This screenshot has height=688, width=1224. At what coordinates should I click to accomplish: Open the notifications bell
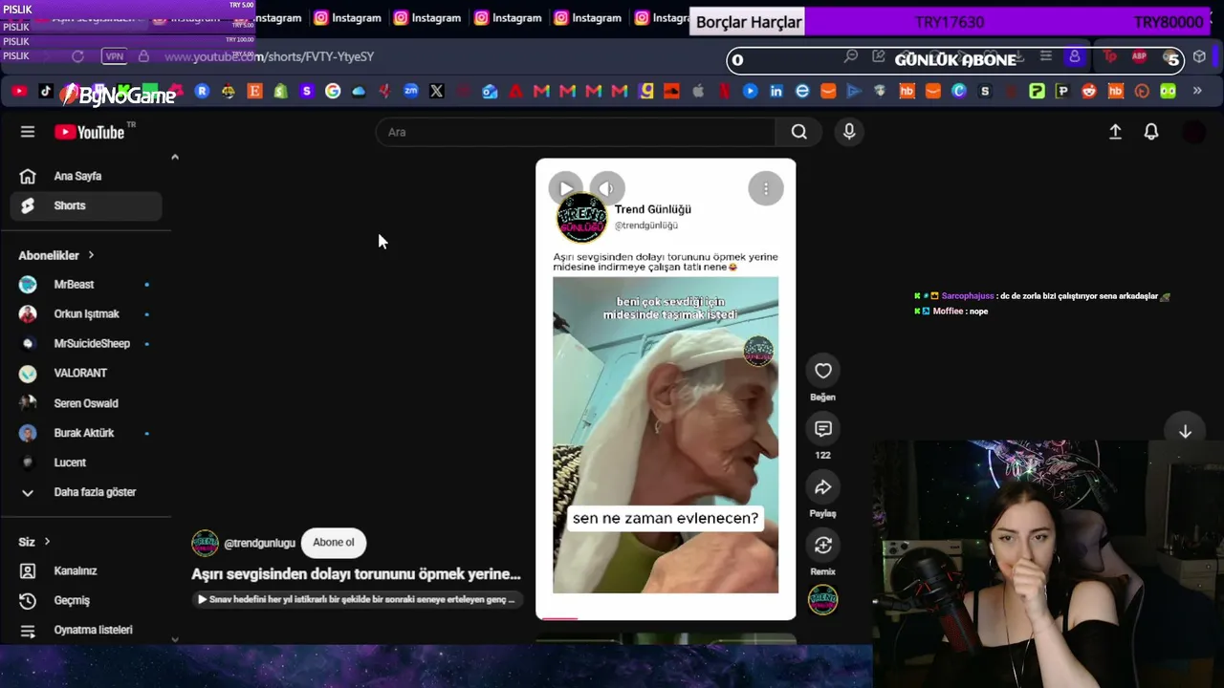(x=1151, y=132)
